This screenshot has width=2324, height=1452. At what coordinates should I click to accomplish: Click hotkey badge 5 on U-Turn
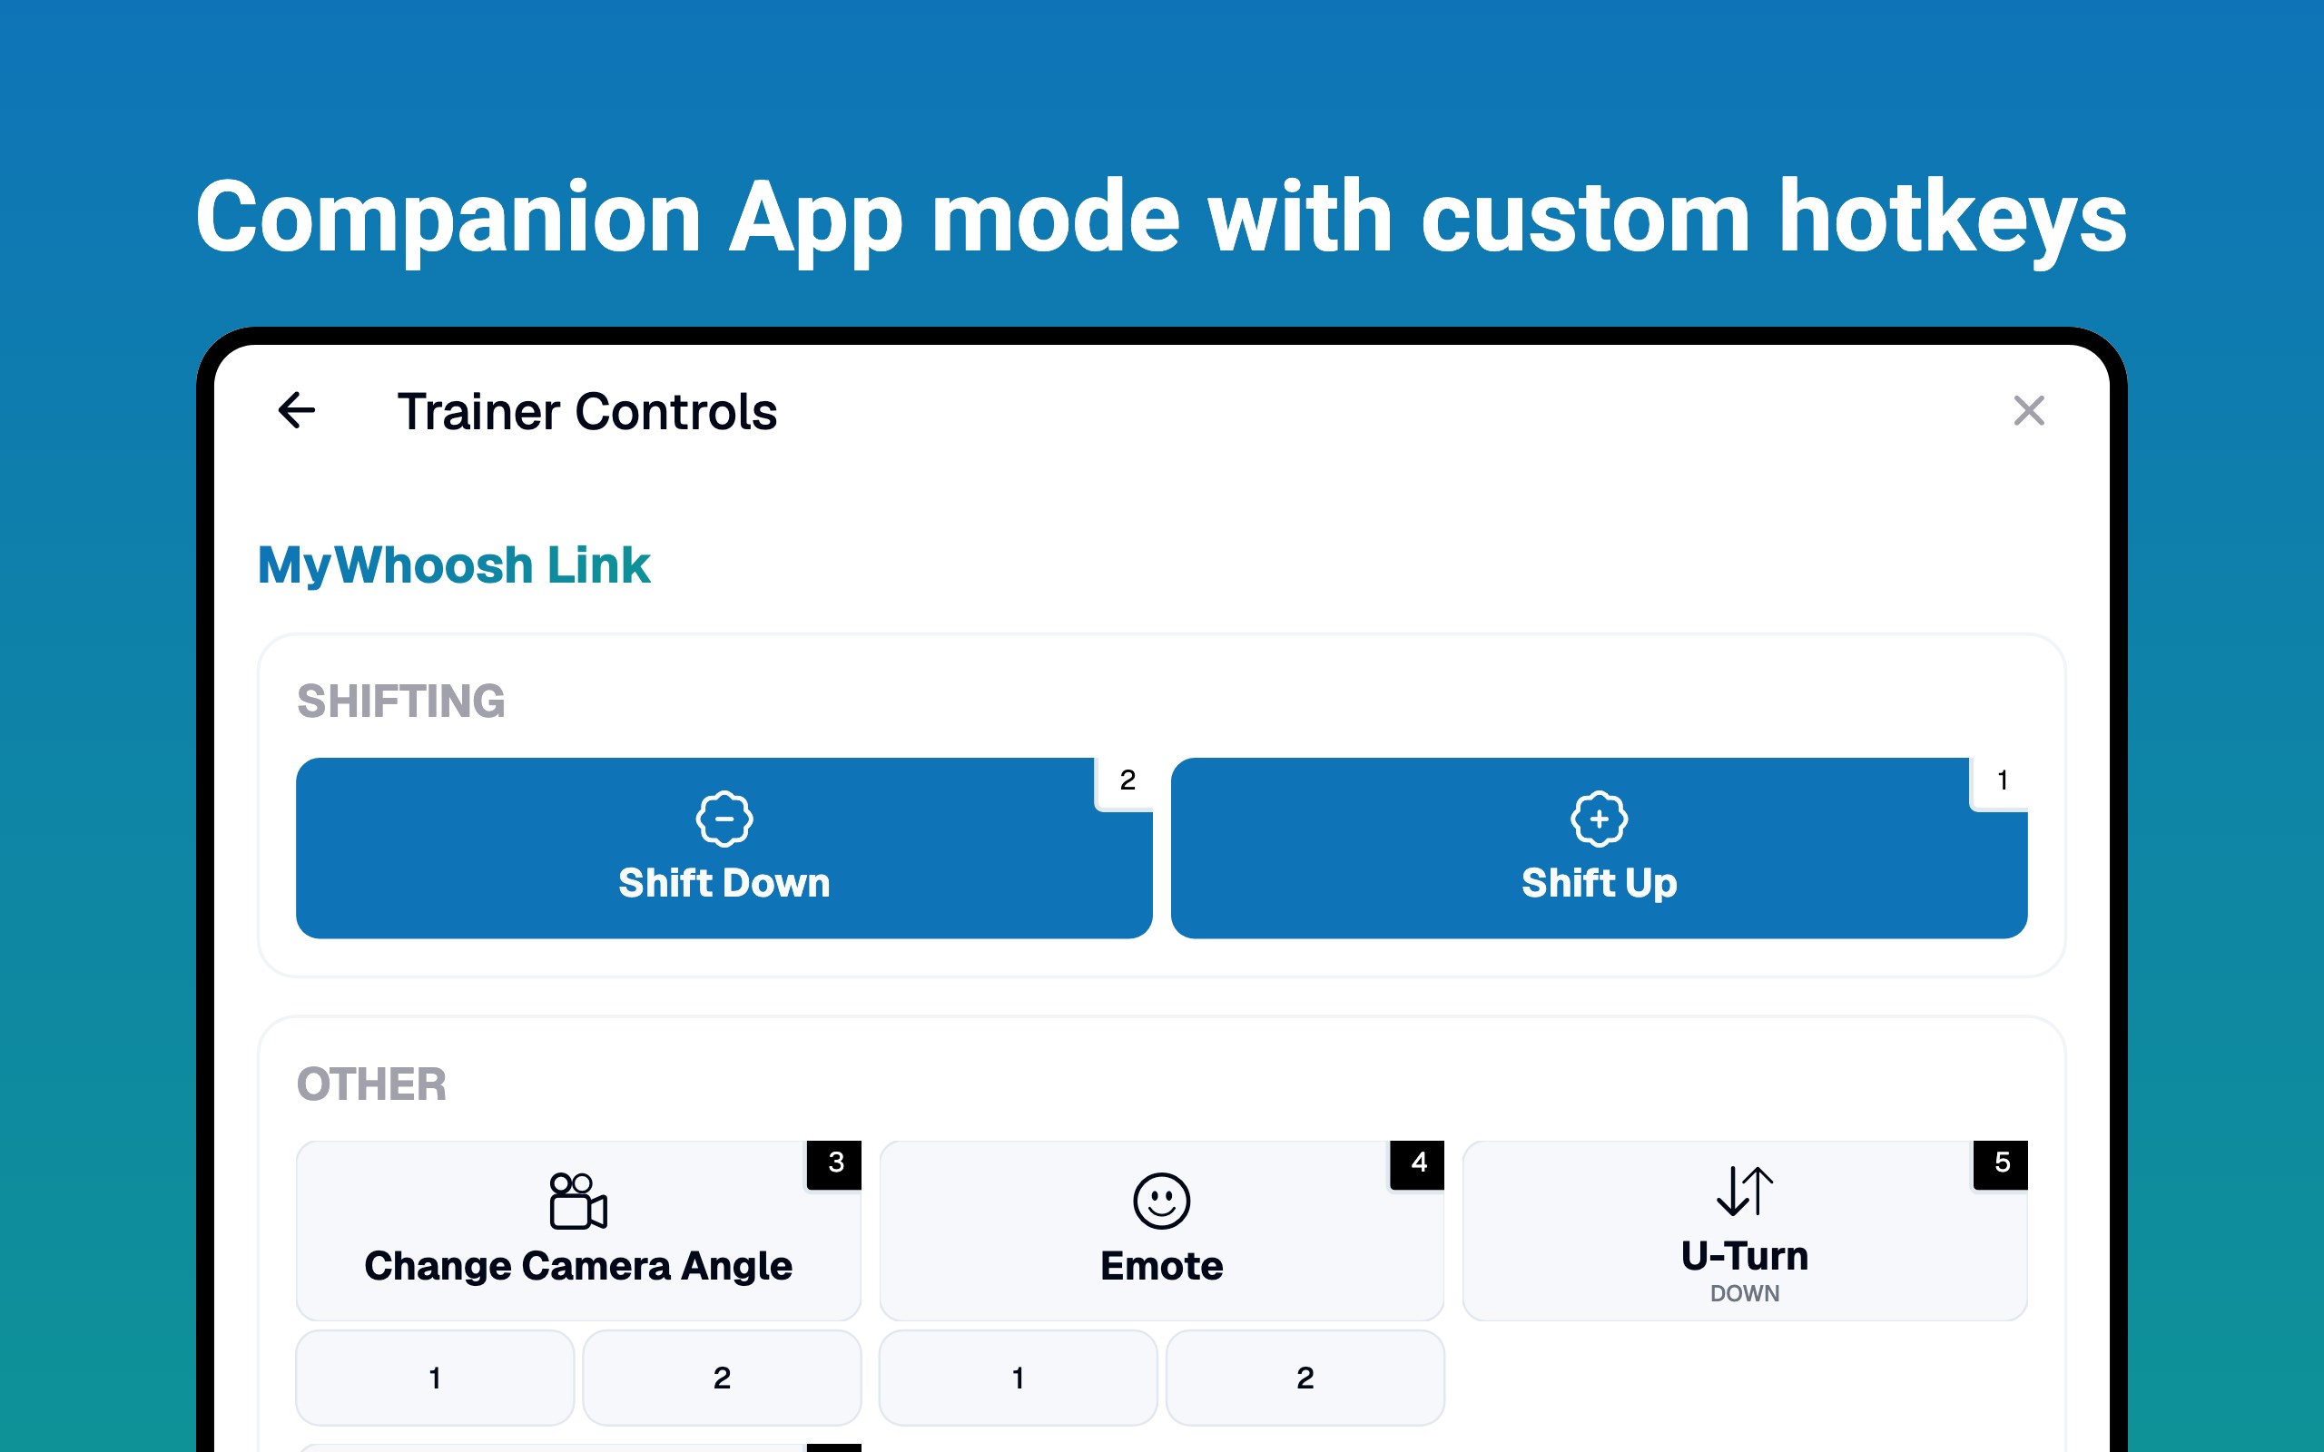[2002, 1164]
